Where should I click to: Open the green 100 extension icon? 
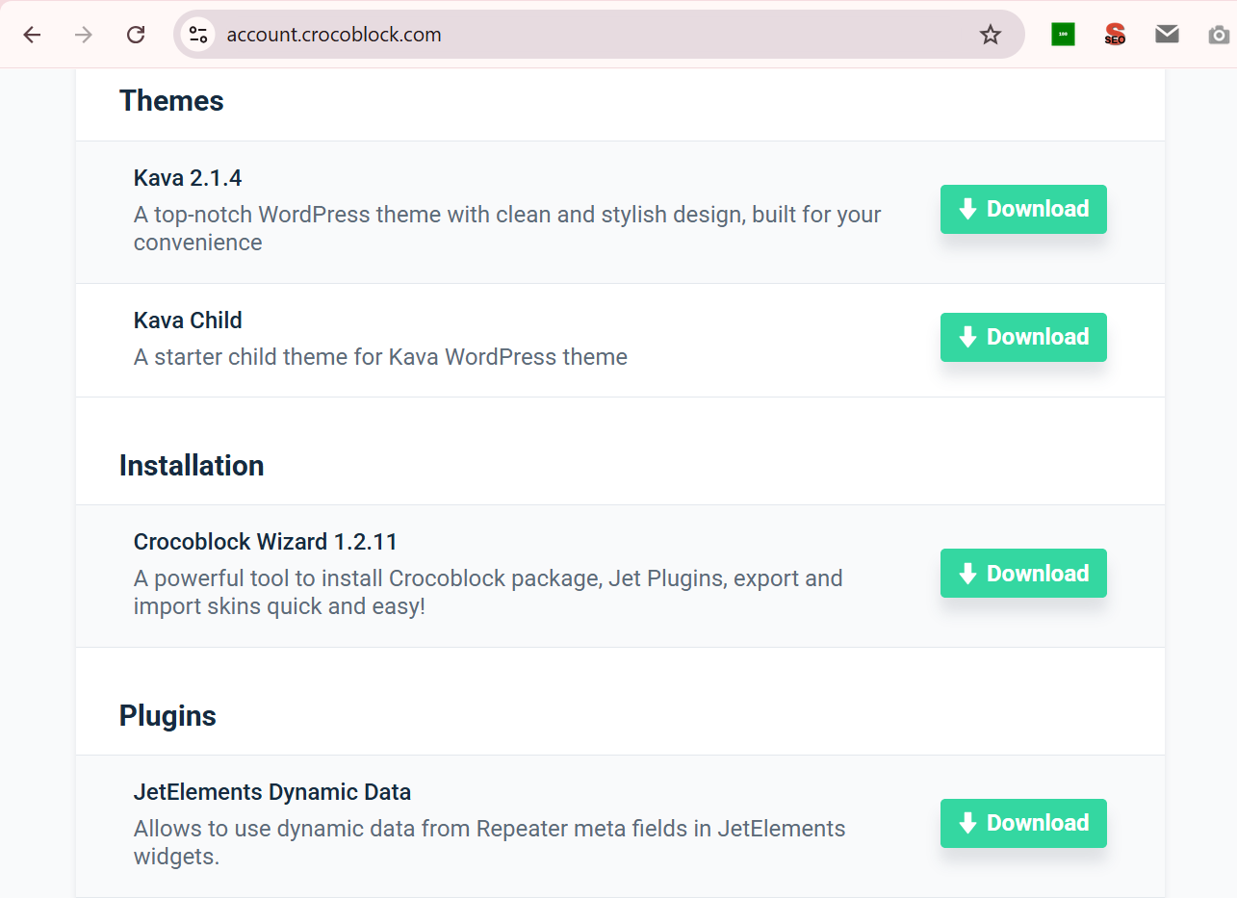[1063, 35]
